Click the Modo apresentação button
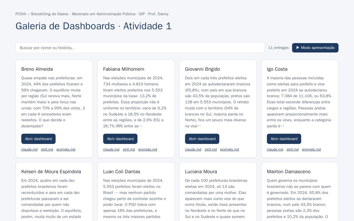This screenshot has width=354, height=221. tap(315, 48)
